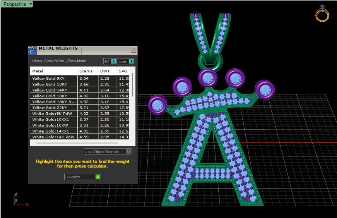This screenshot has height=218, width=337.
Task: Select the Yellow Gold:9KY row
Action: coord(80,78)
